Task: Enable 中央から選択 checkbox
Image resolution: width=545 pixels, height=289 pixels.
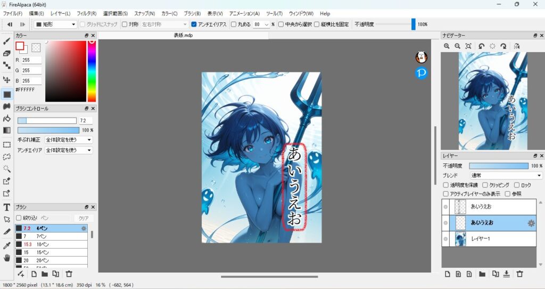Action: coord(281,24)
